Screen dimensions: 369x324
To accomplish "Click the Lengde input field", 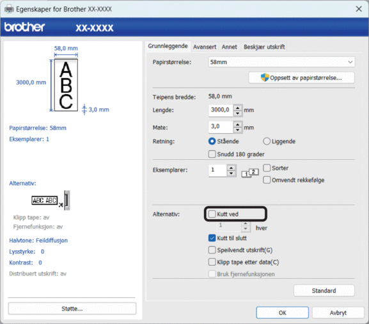I will pos(221,109).
